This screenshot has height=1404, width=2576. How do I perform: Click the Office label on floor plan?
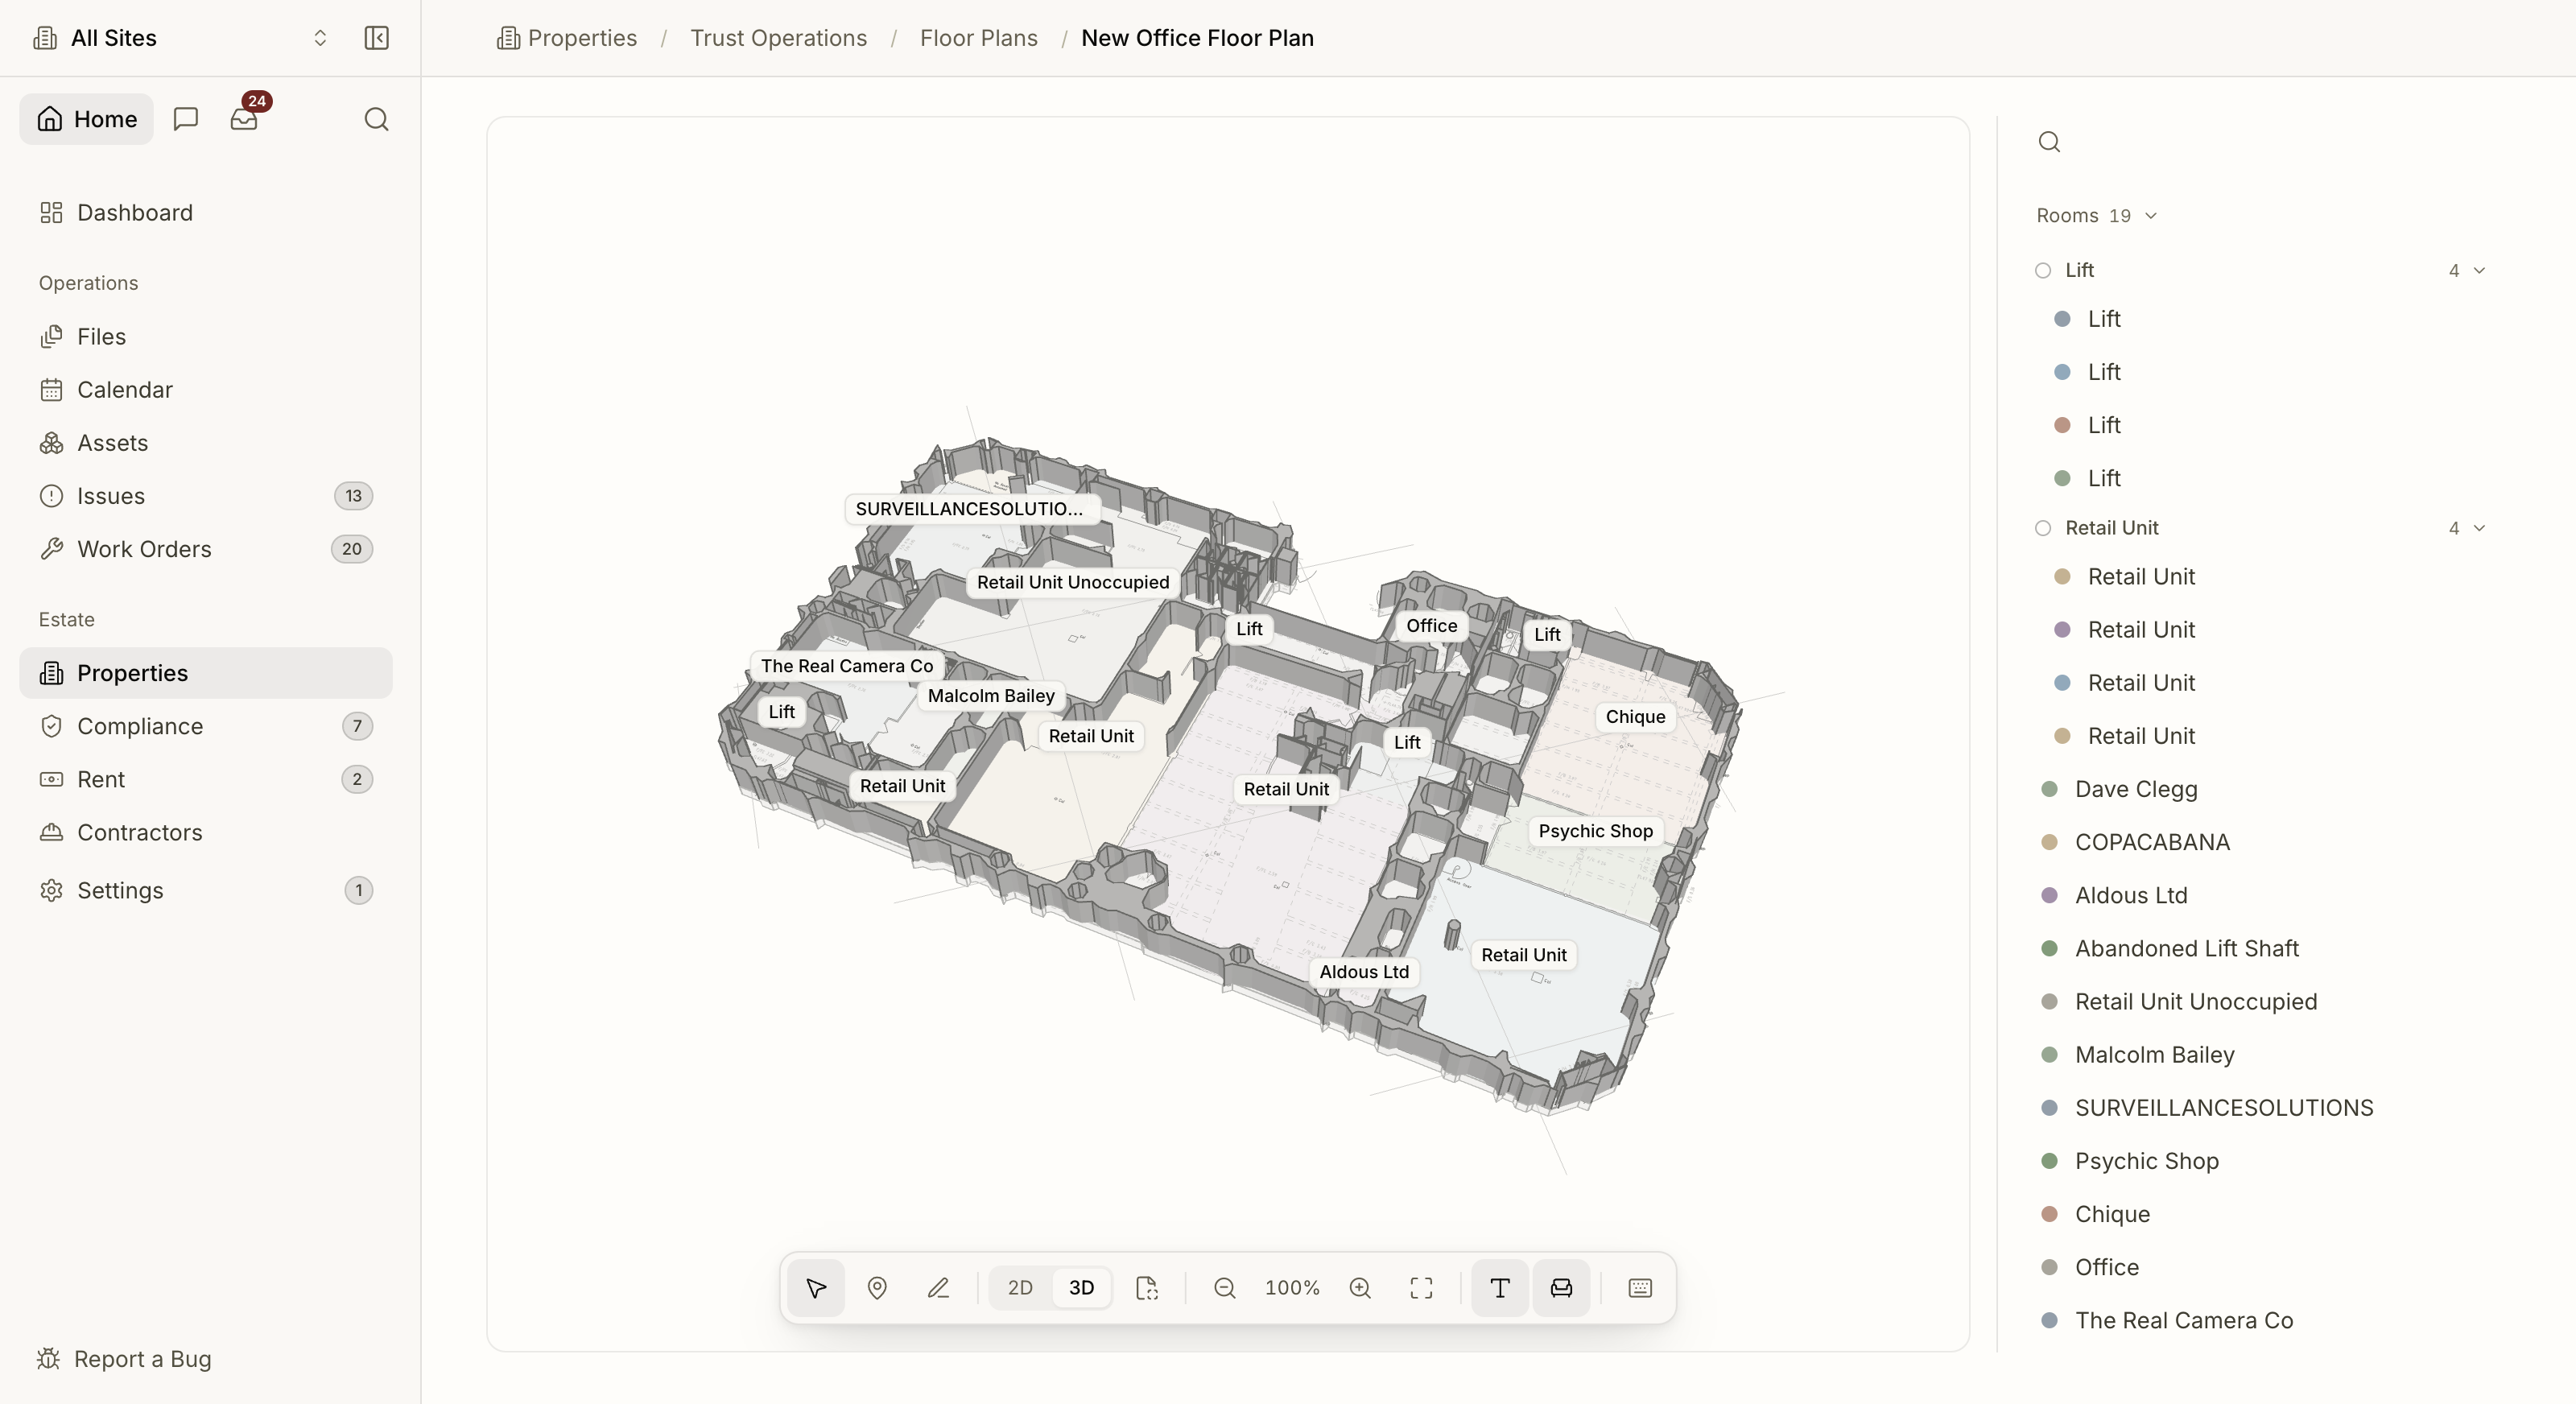(x=1431, y=626)
